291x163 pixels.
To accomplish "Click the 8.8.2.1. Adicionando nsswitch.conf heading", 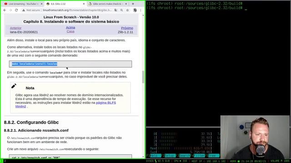I will [36, 130].
